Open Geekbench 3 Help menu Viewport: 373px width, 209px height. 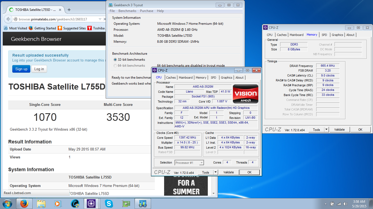pyautogui.click(x=160, y=11)
